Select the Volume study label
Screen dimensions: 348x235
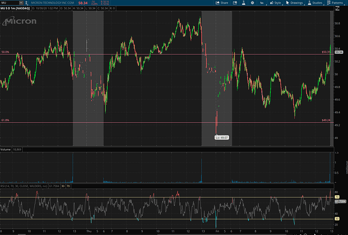pyautogui.click(x=6, y=149)
